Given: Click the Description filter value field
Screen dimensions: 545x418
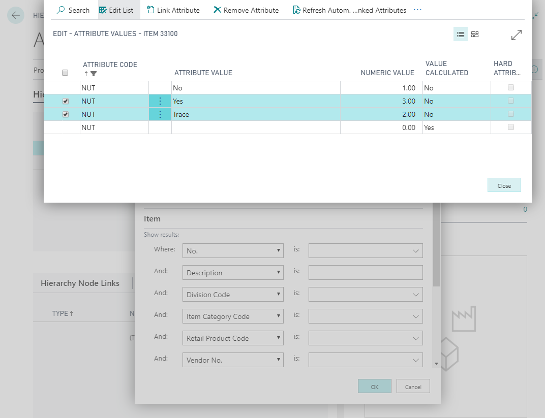Looking at the screenshot, I should tap(365, 273).
